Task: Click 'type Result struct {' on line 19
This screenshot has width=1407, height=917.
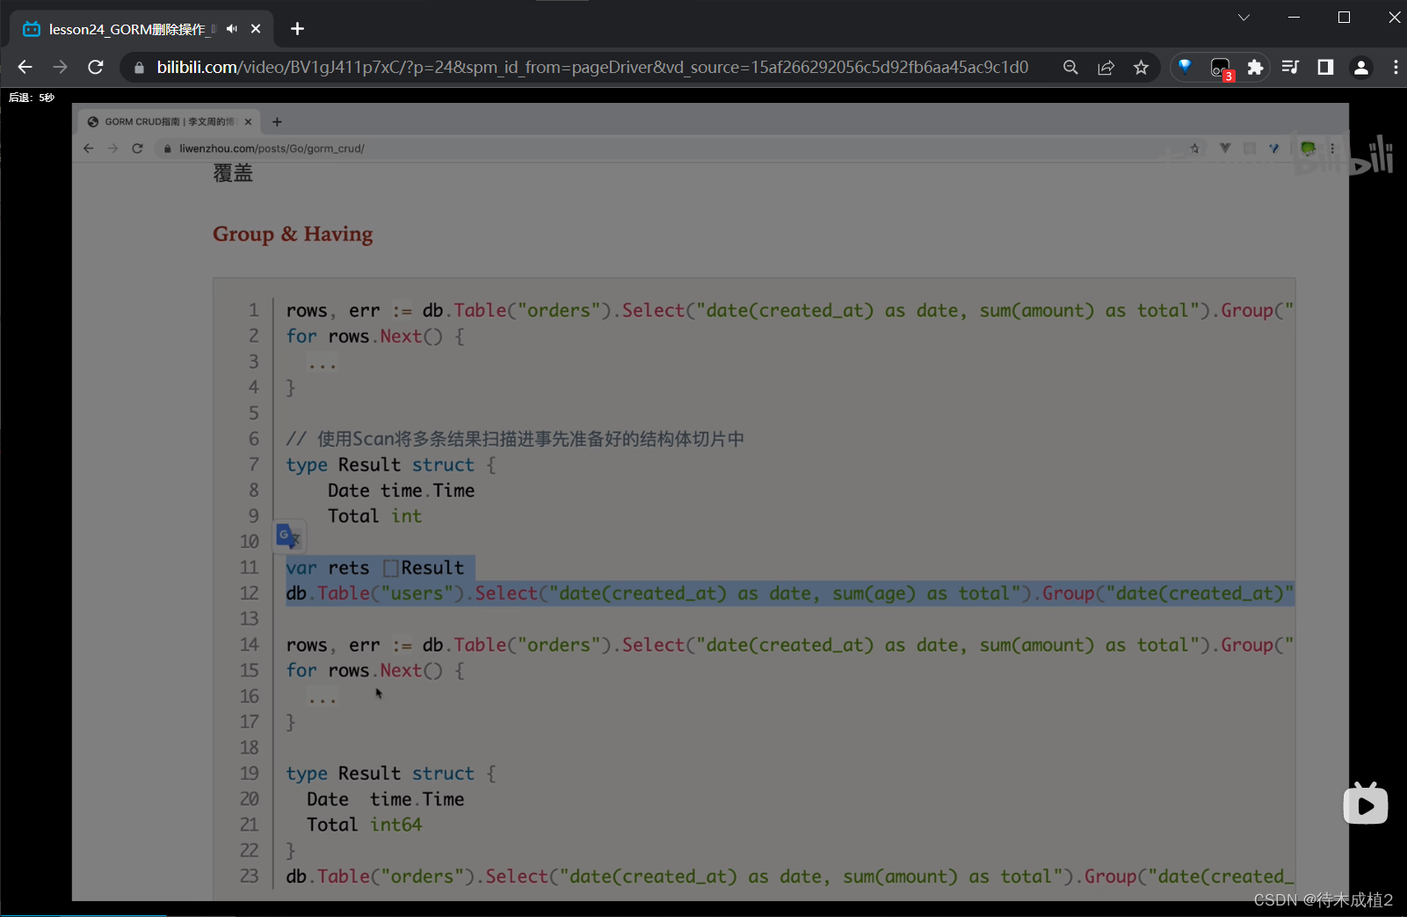Action: pos(391,774)
